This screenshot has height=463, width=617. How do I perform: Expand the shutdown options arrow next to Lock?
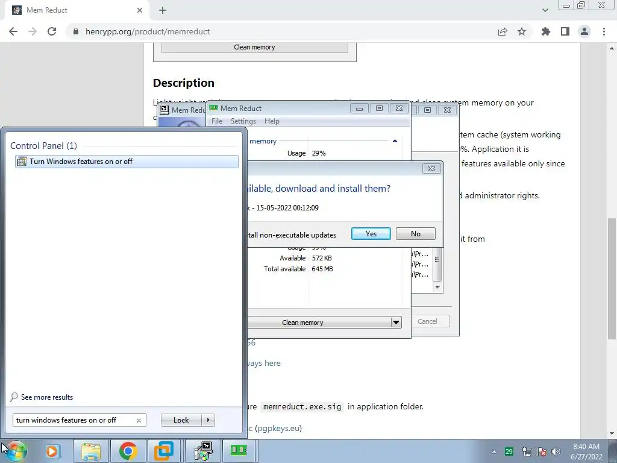(x=208, y=420)
